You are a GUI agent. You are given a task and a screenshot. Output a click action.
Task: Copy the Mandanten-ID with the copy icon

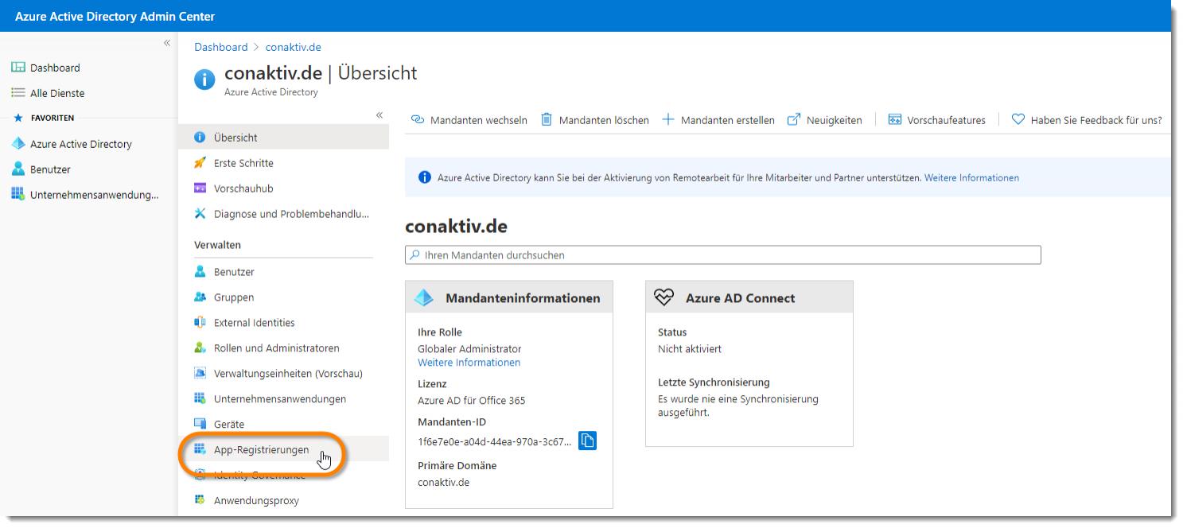tap(587, 441)
